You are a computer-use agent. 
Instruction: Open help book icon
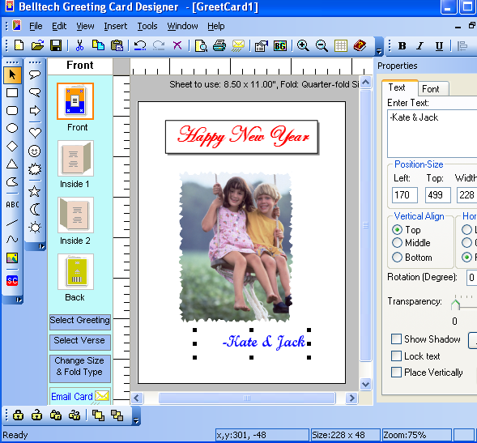pyautogui.click(x=360, y=45)
